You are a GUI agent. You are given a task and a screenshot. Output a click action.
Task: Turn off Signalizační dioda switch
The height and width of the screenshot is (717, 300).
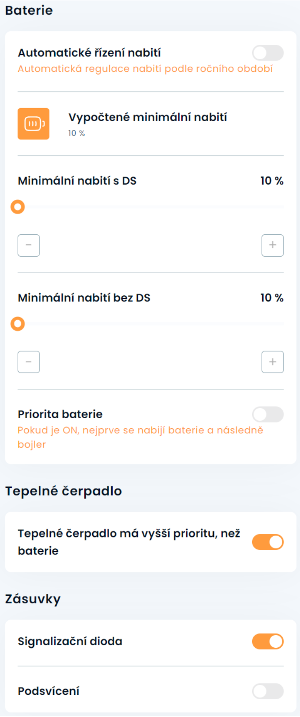click(x=268, y=641)
